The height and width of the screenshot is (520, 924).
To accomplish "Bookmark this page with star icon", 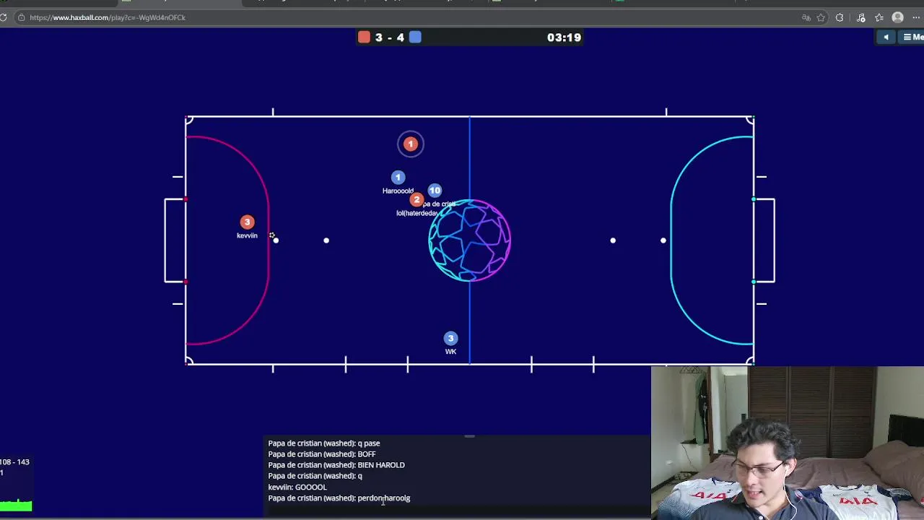I will 821,17.
